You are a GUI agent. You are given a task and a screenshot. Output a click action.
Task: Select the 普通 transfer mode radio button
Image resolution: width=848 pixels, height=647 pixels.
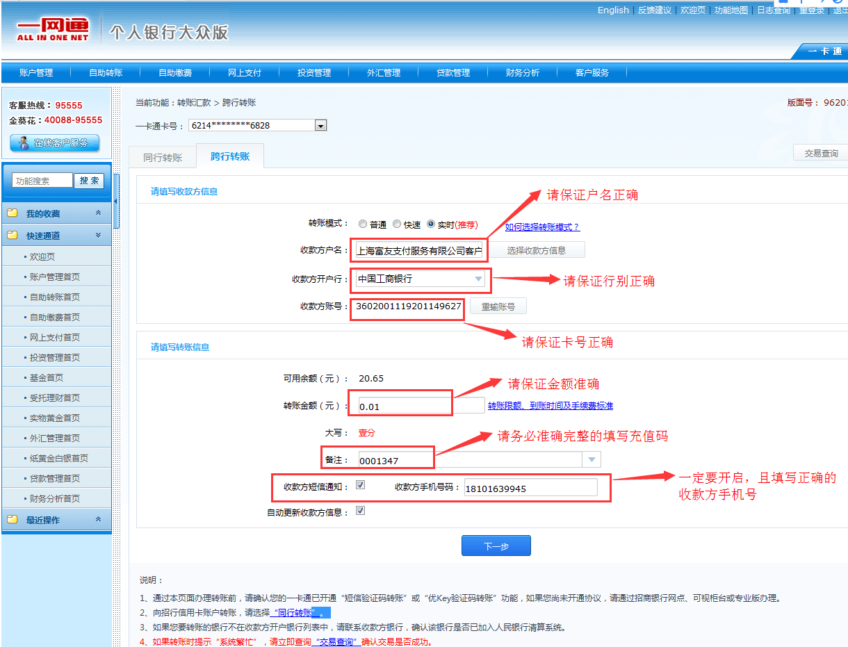tap(363, 224)
